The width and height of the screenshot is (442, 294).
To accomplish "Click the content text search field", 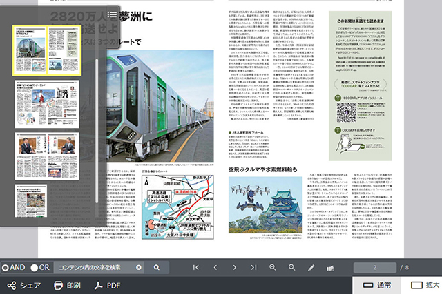I will 93,267.
